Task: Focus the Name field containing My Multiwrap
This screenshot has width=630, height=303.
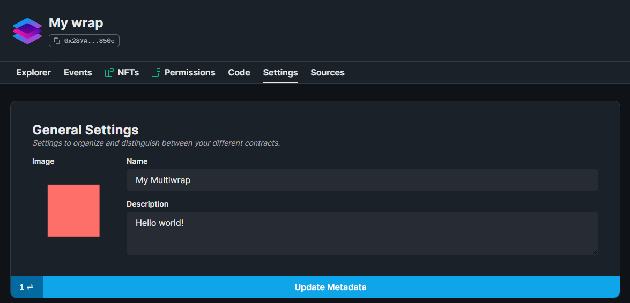Action: 362,180
